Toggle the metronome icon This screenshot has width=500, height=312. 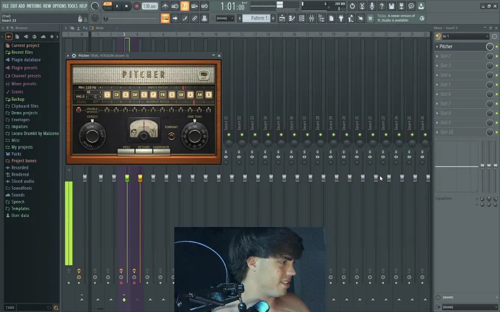click(x=165, y=6)
